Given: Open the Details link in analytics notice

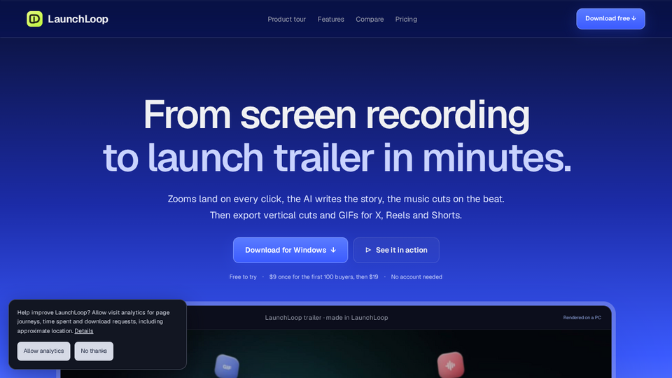Looking at the screenshot, I should click(x=84, y=331).
